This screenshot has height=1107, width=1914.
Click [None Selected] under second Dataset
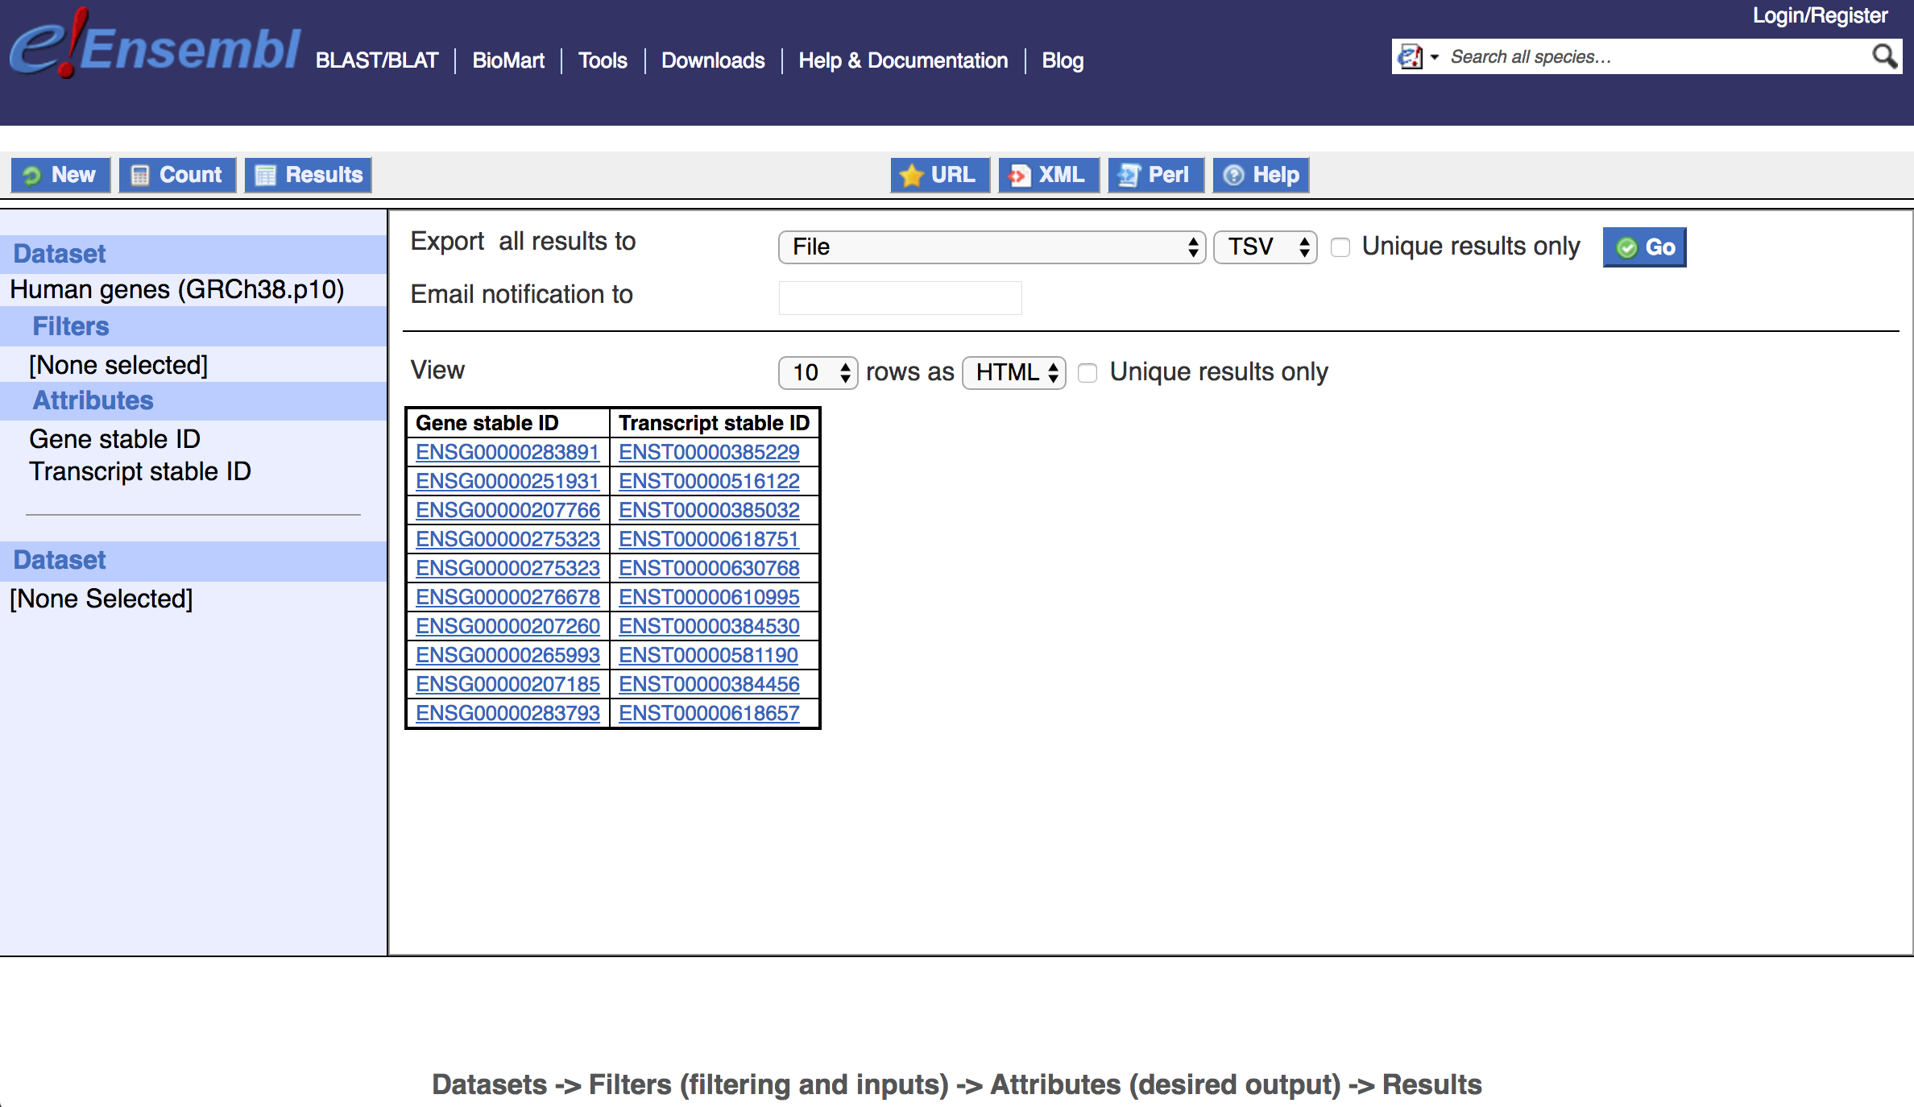[101, 599]
